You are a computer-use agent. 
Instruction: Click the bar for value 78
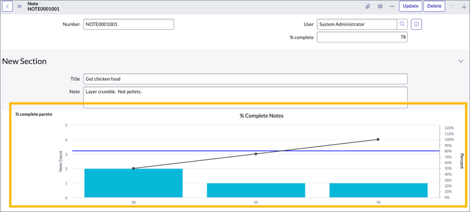click(x=378, y=190)
